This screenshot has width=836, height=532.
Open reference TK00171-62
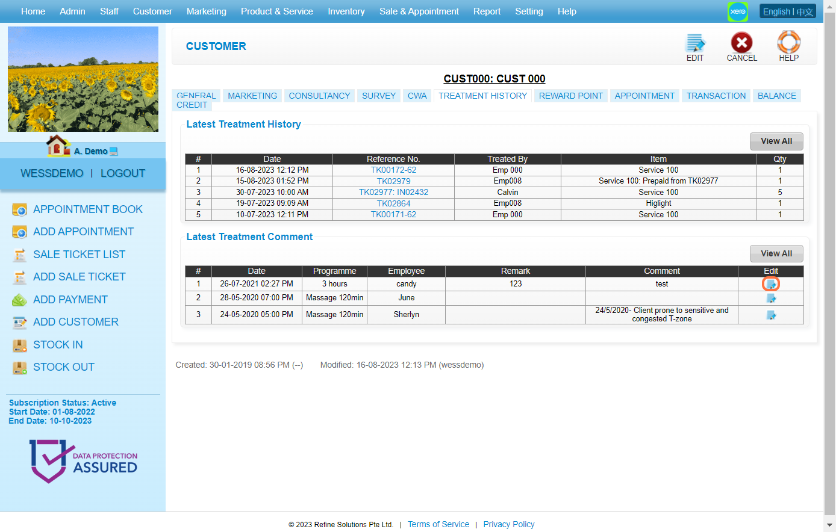pyautogui.click(x=393, y=215)
